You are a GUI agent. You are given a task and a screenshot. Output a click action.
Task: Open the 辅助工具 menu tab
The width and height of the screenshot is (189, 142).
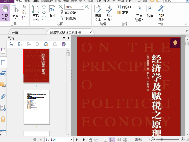pyautogui.click(x=109, y=1)
